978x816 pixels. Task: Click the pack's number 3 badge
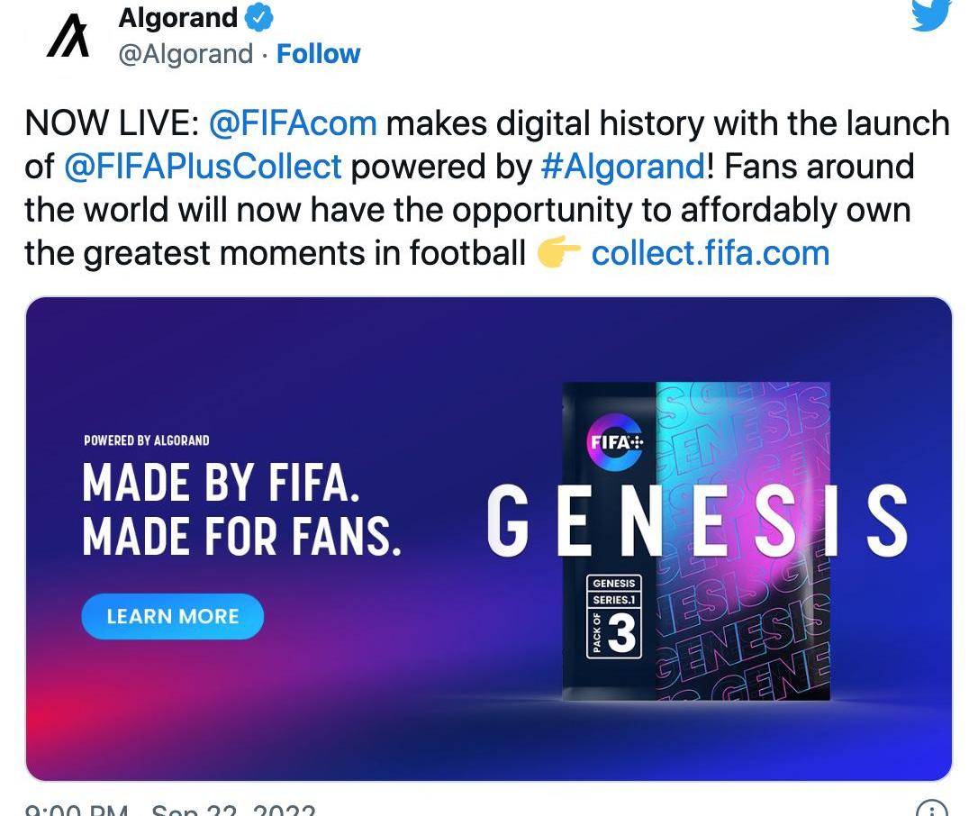click(621, 633)
